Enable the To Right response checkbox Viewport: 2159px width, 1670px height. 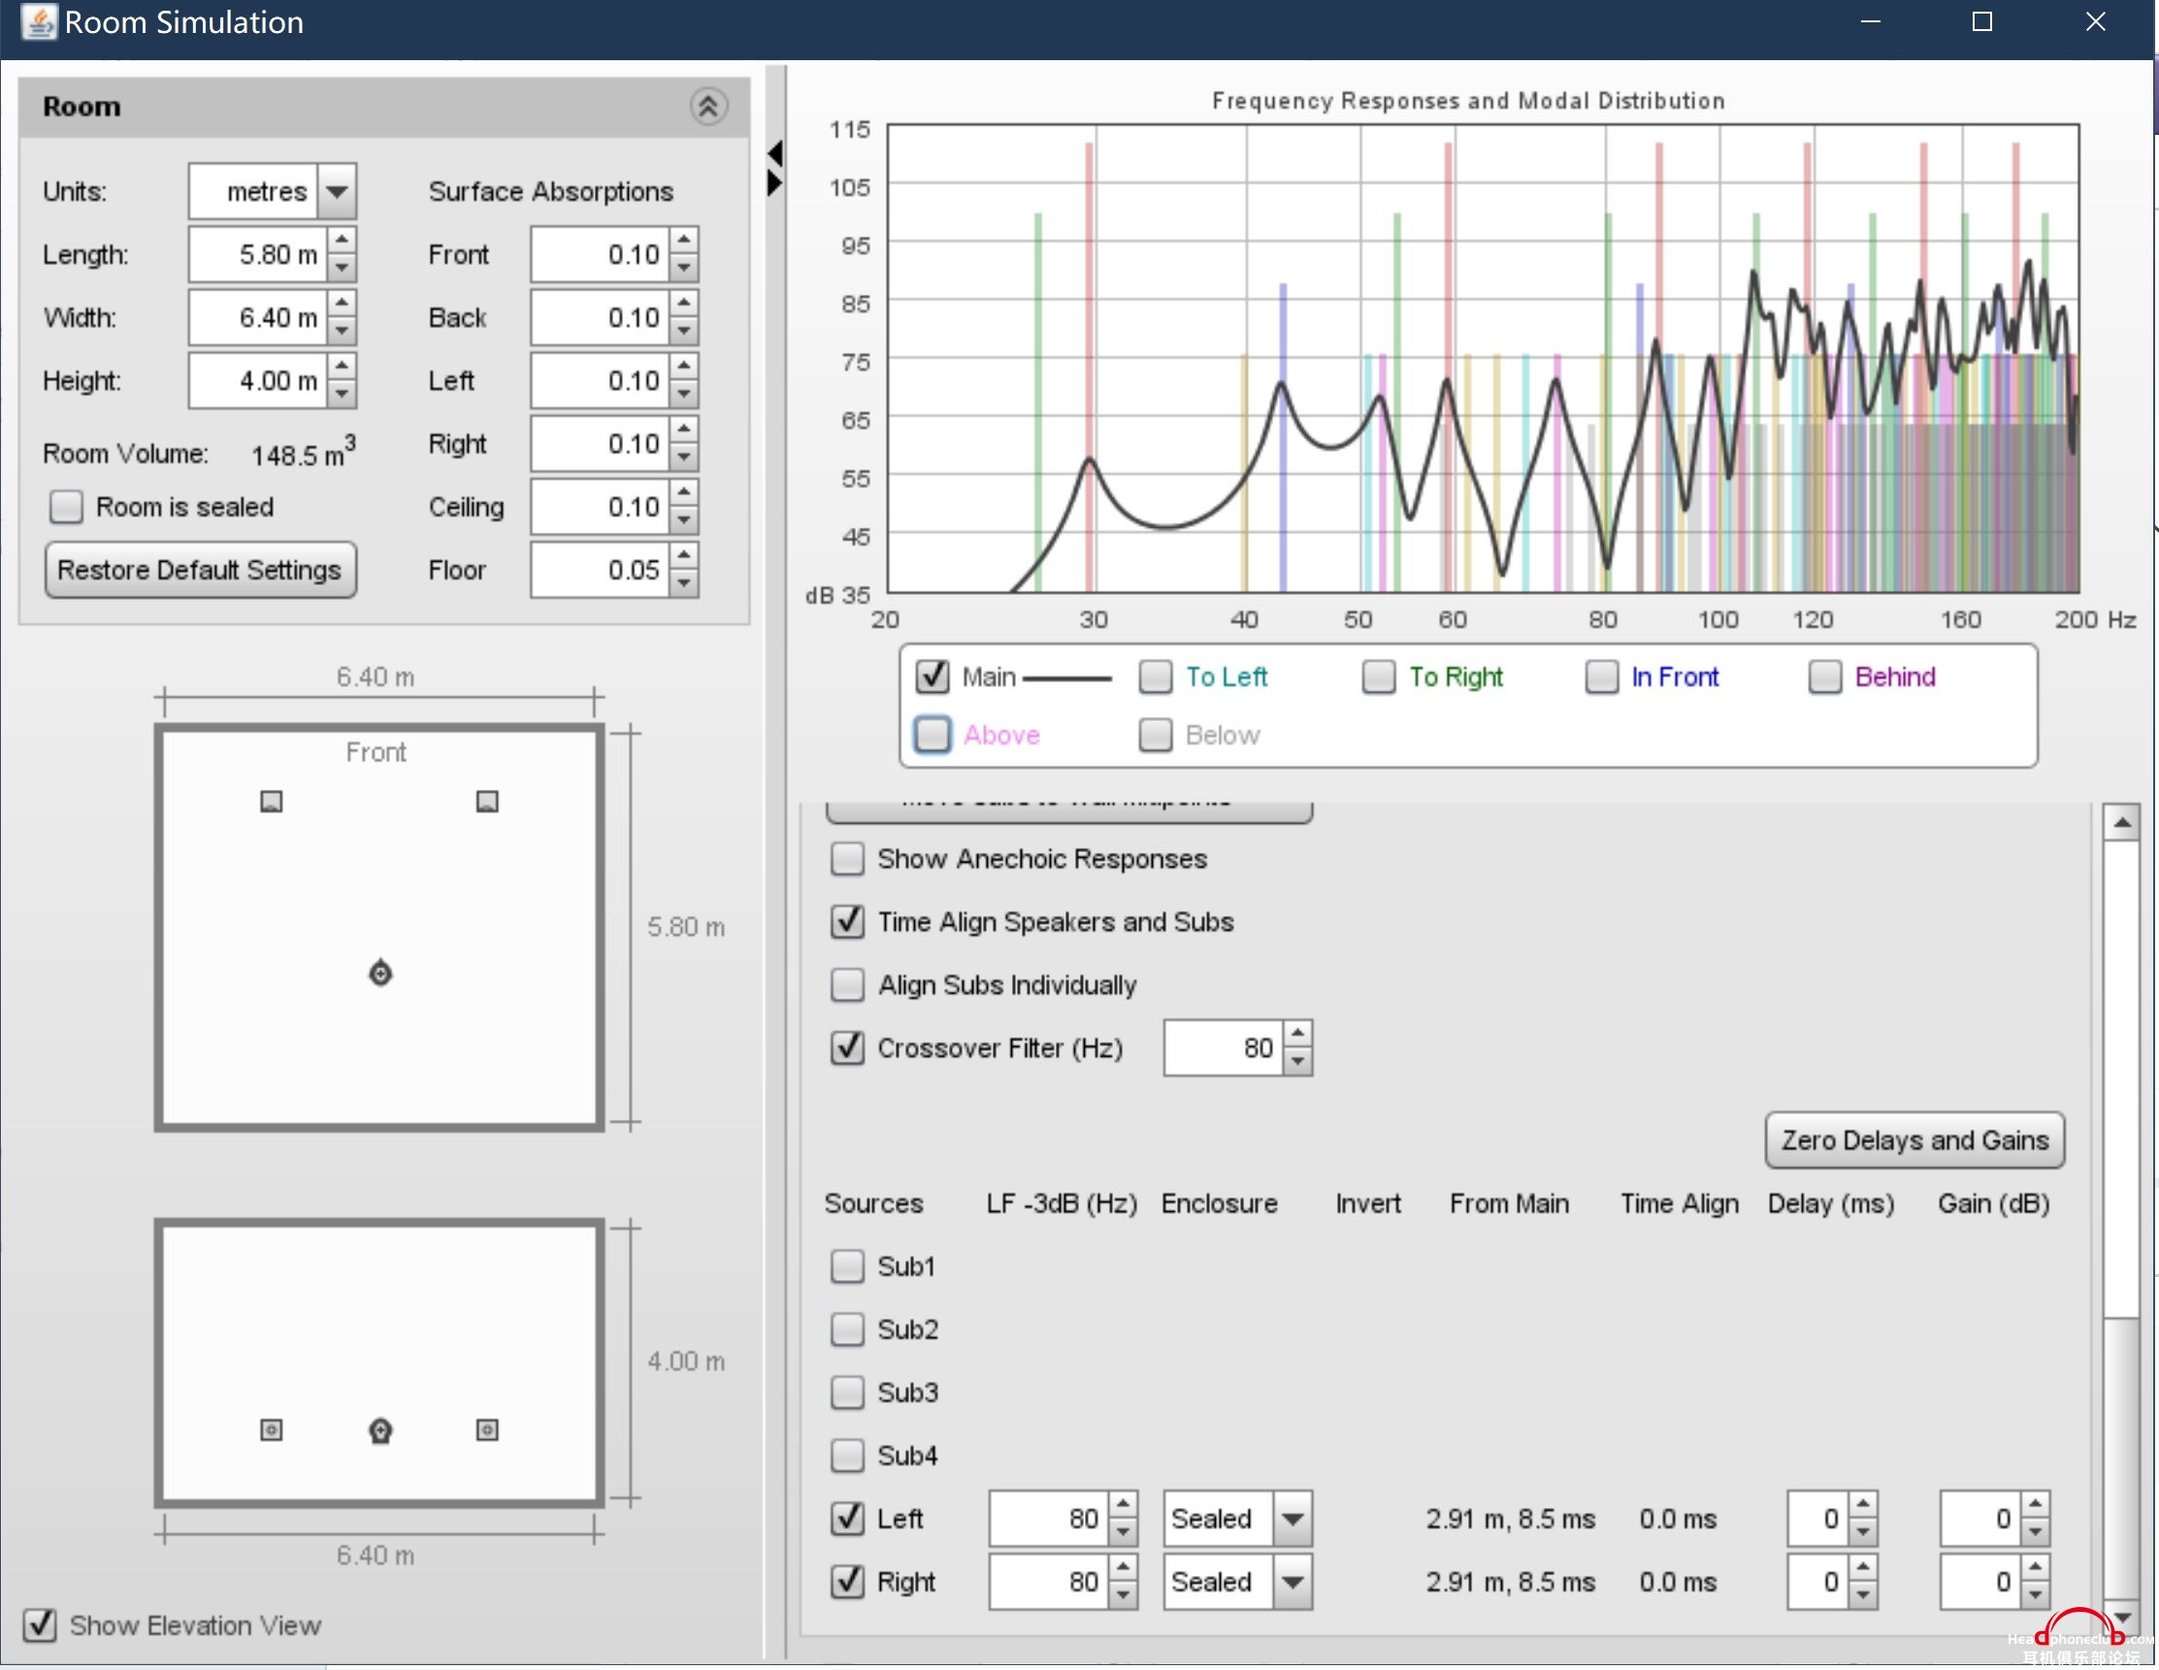(1379, 677)
